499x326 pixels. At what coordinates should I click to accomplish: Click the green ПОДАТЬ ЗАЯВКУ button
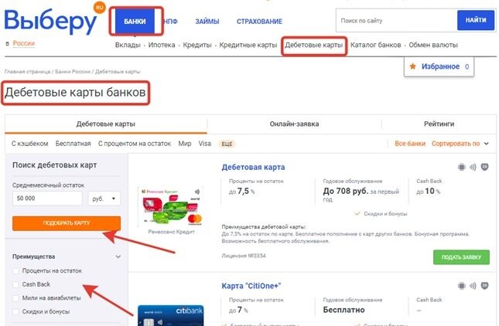point(461,257)
